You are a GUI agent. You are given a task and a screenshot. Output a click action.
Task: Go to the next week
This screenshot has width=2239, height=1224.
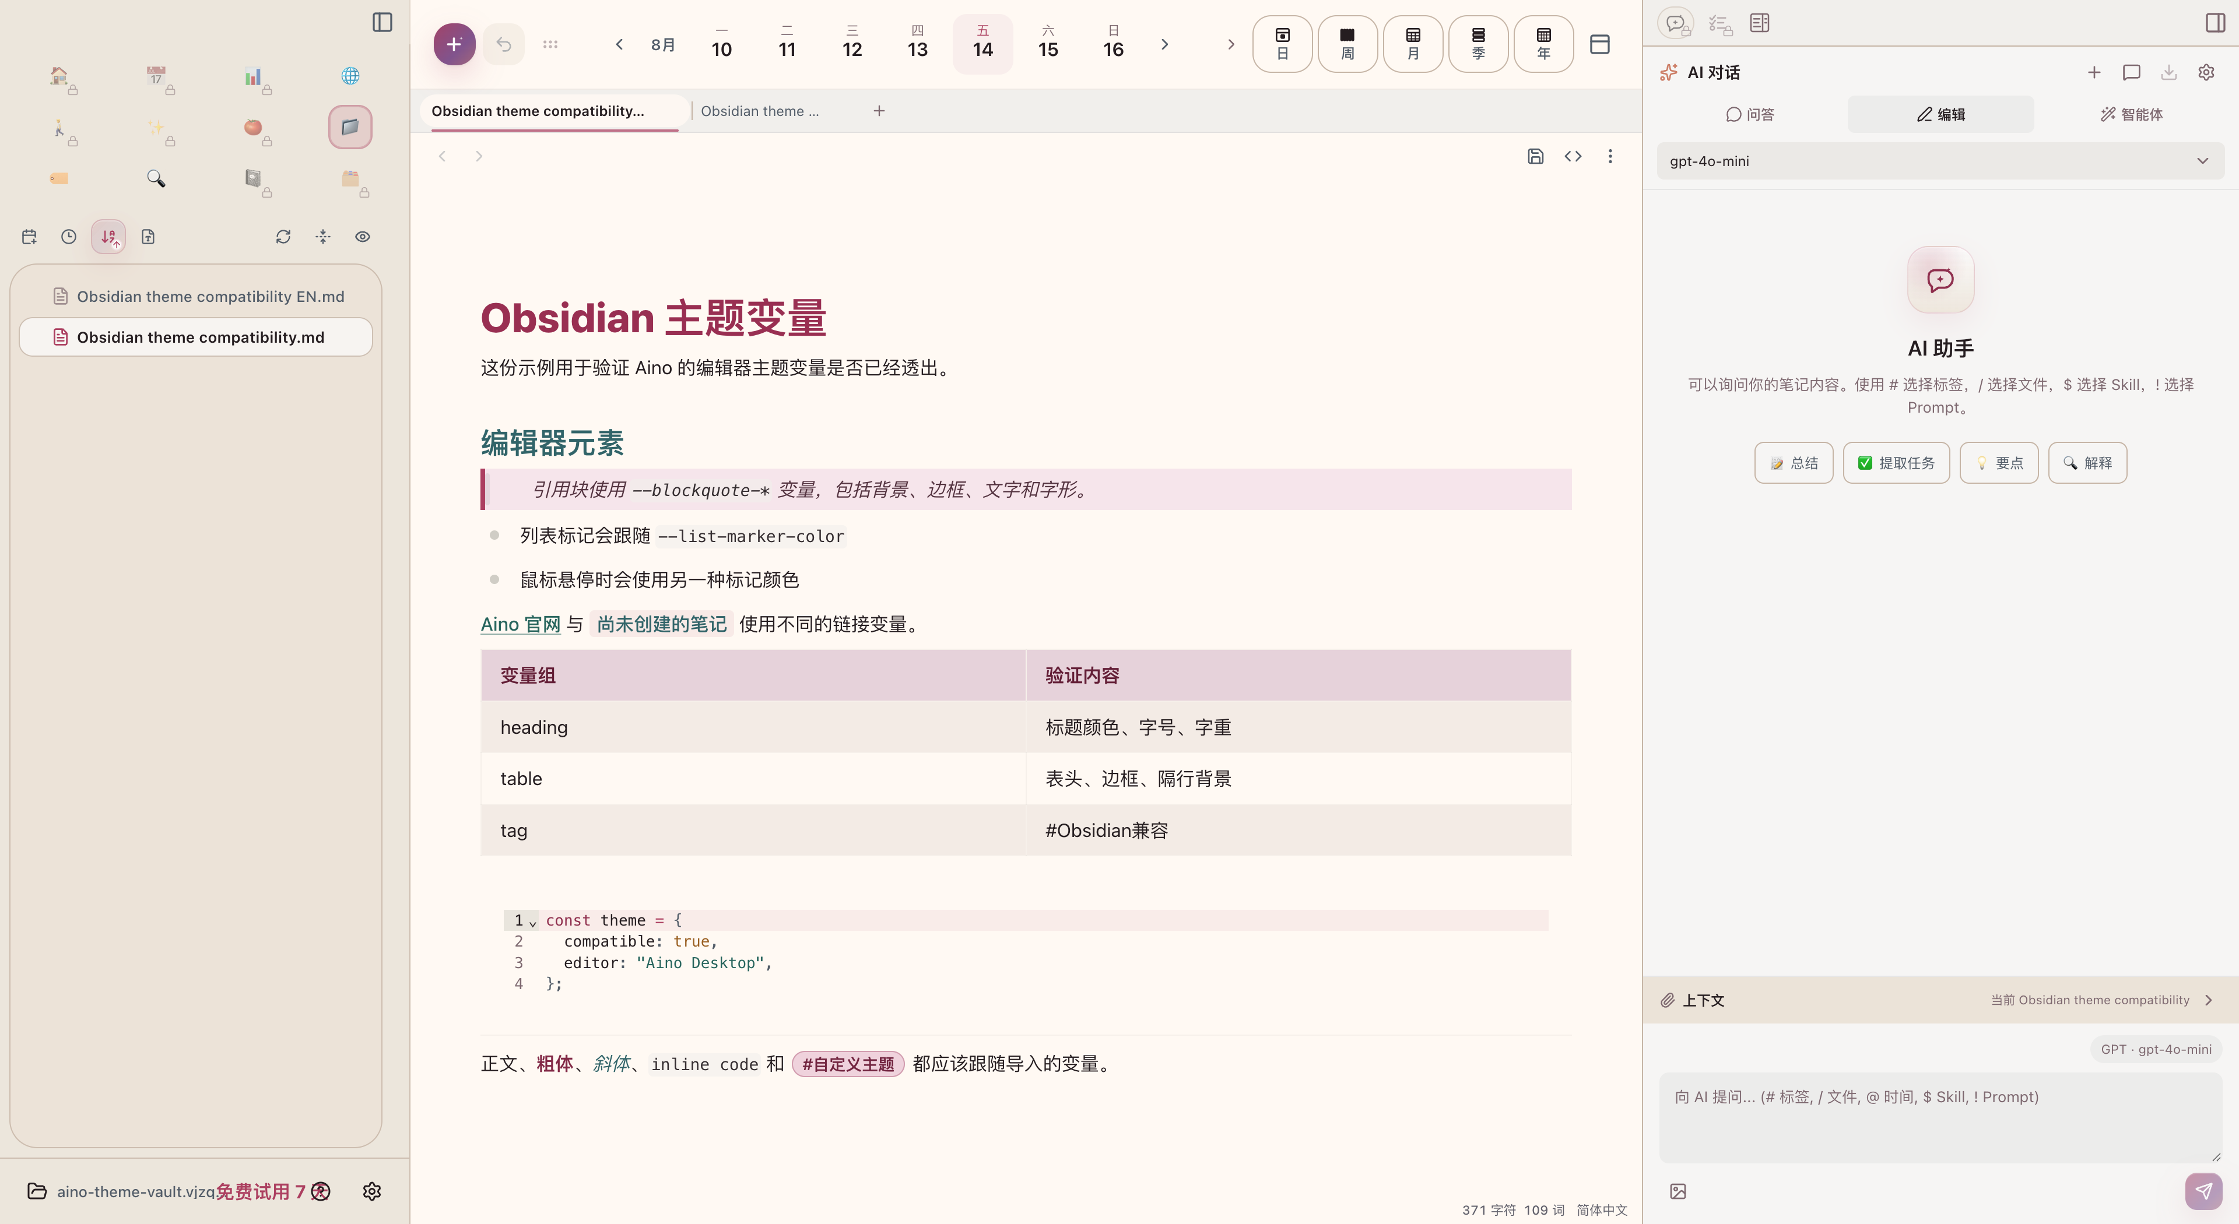(1165, 44)
